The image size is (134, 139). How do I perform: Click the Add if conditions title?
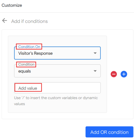pyautogui.click(x=29, y=21)
